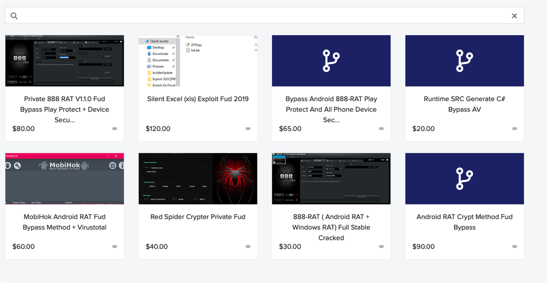Click the magnifying glass search icon

point(14,16)
